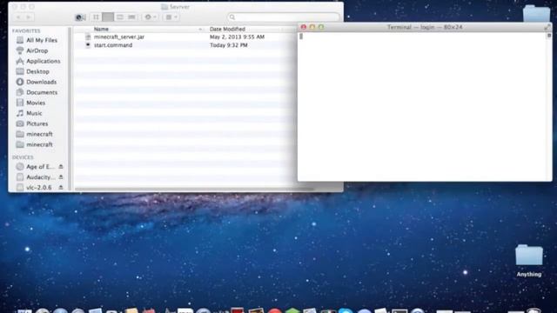Click the Finder search field
This screenshot has height=313, width=557.
tap(283, 17)
